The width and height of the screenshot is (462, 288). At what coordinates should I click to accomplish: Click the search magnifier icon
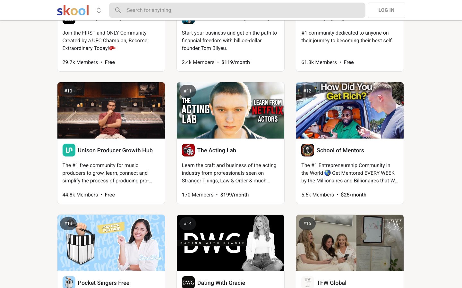click(x=118, y=10)
